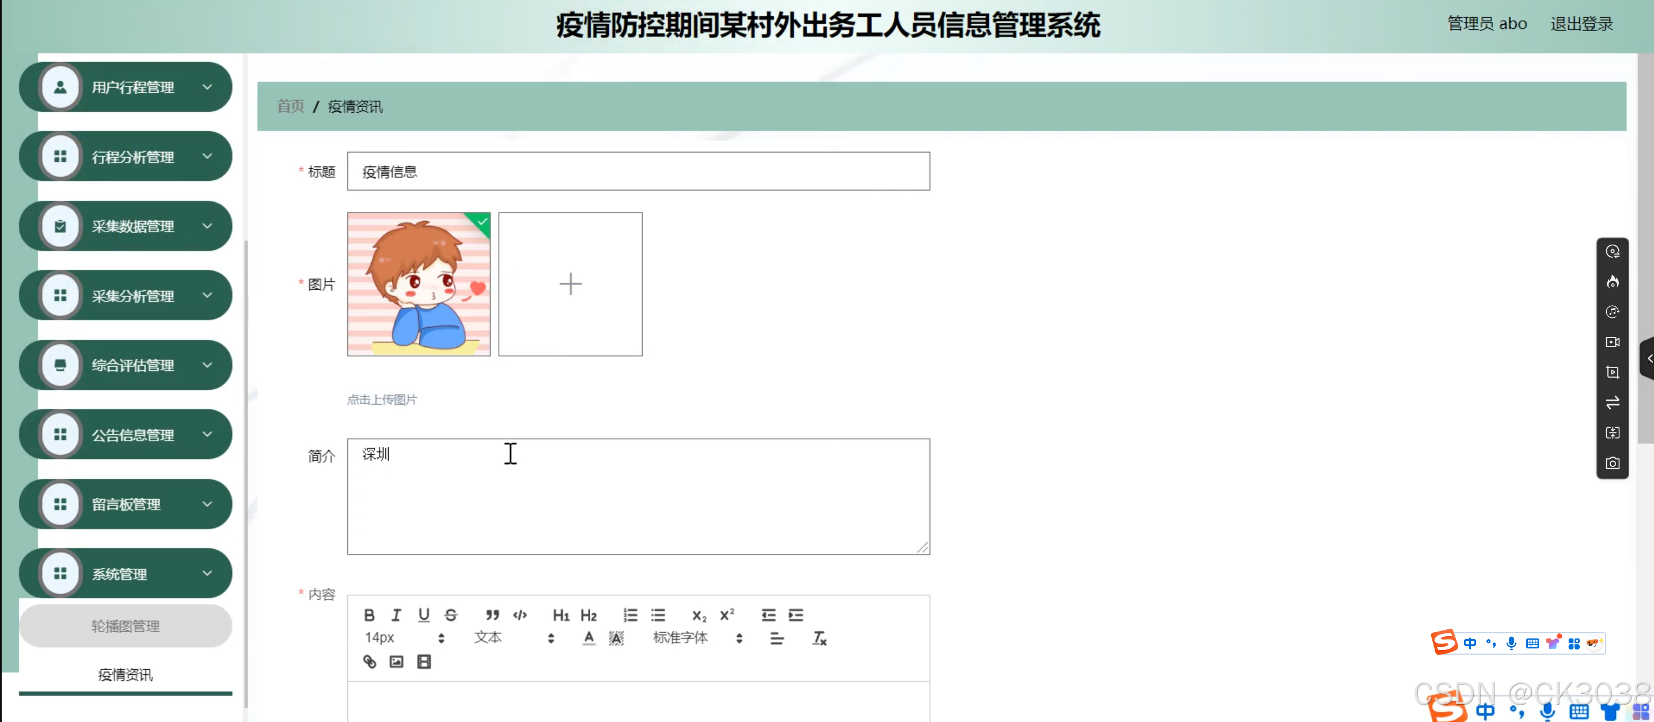This screenshot has width=1654, height=722.
Task: Click the empty plus image upload box
Action: tap(570, 284)
